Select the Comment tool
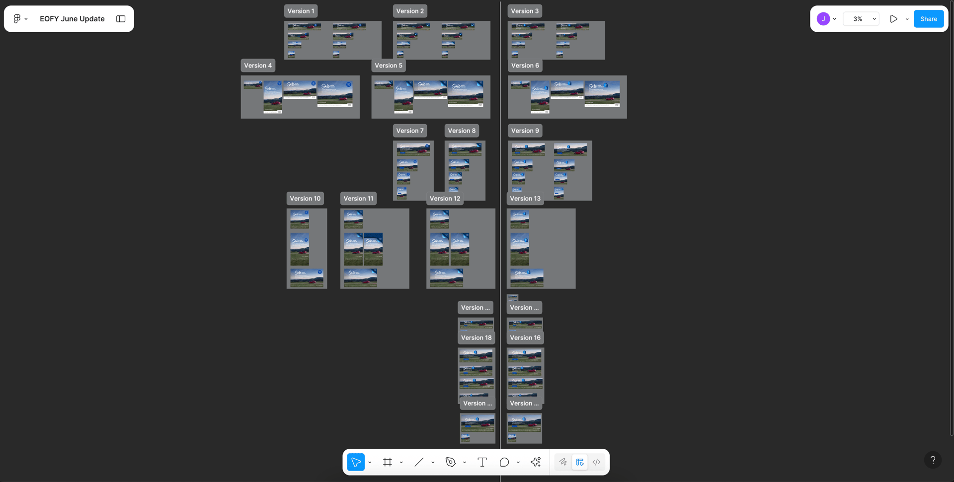 [504, 462]
